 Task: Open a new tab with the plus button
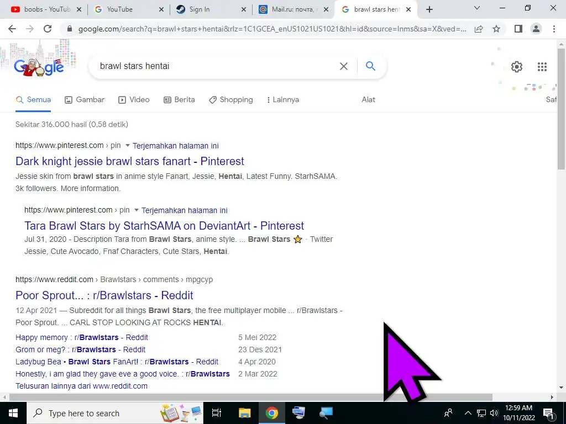(x=429, y=9)
